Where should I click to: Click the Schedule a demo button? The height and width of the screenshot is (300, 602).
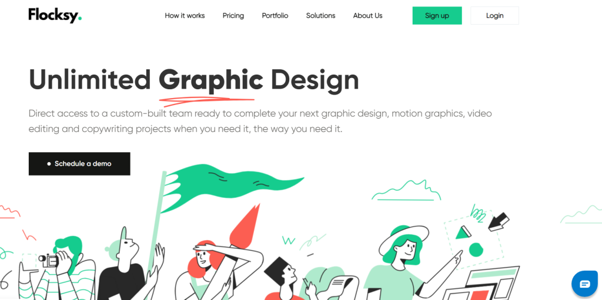79,164
